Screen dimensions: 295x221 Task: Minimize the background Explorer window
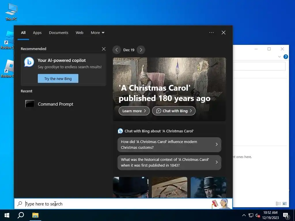pyautogui.click(x=256, y=49)
